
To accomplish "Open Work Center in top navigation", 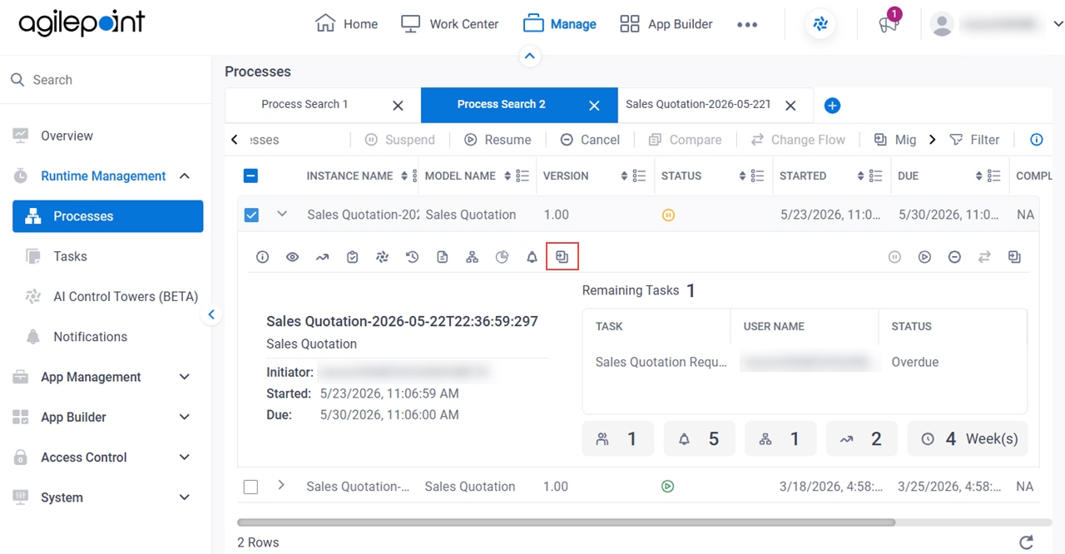I will (x=449, y=24).
